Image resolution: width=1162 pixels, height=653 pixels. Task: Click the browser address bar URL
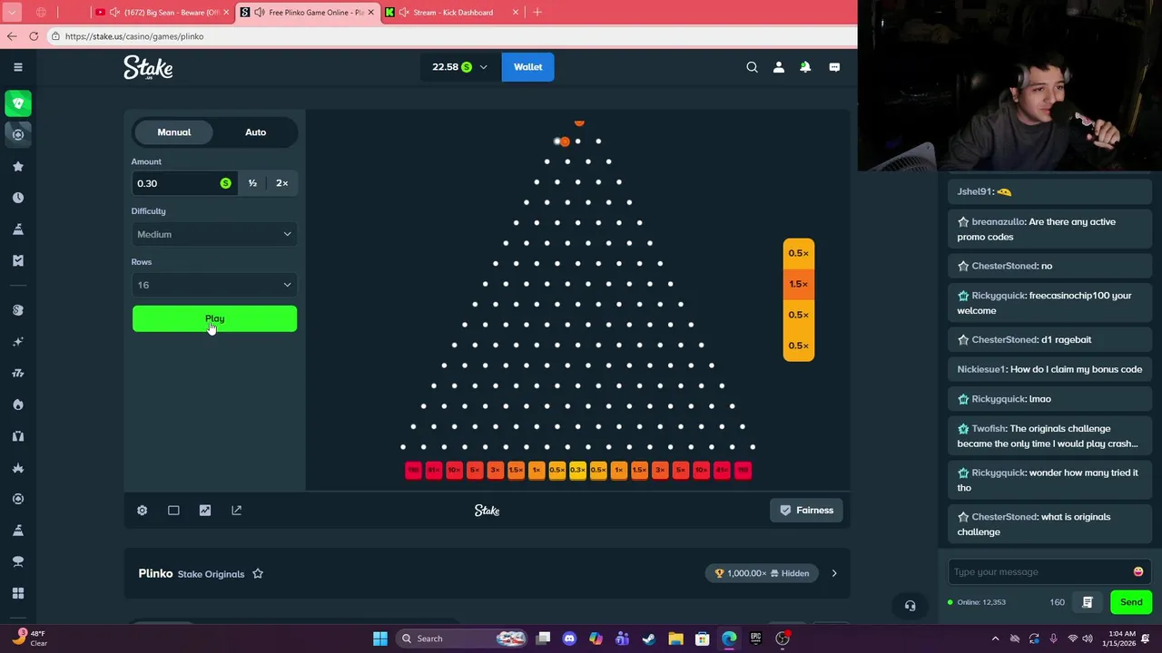click(134, 36)
